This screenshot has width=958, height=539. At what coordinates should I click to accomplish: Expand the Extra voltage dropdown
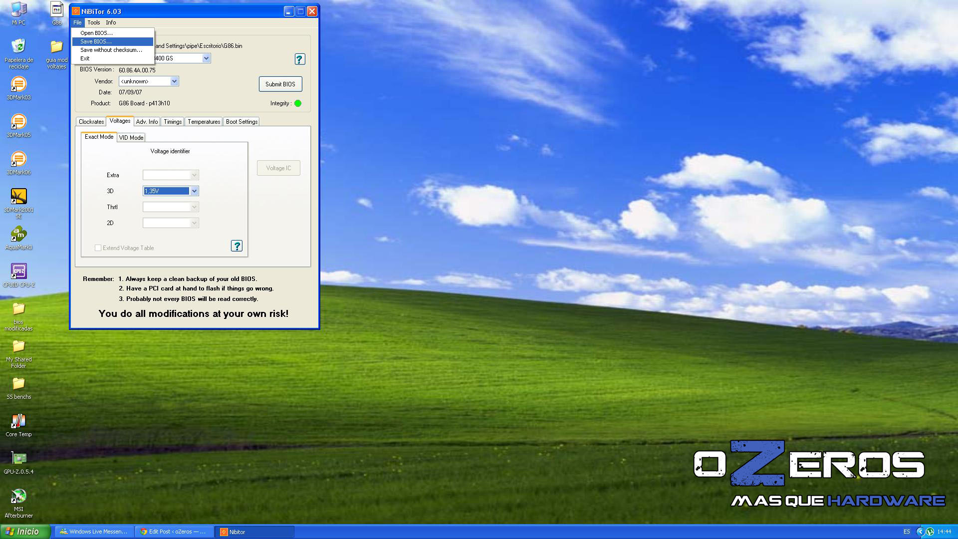pyautogui.click(x=195, y=175)
